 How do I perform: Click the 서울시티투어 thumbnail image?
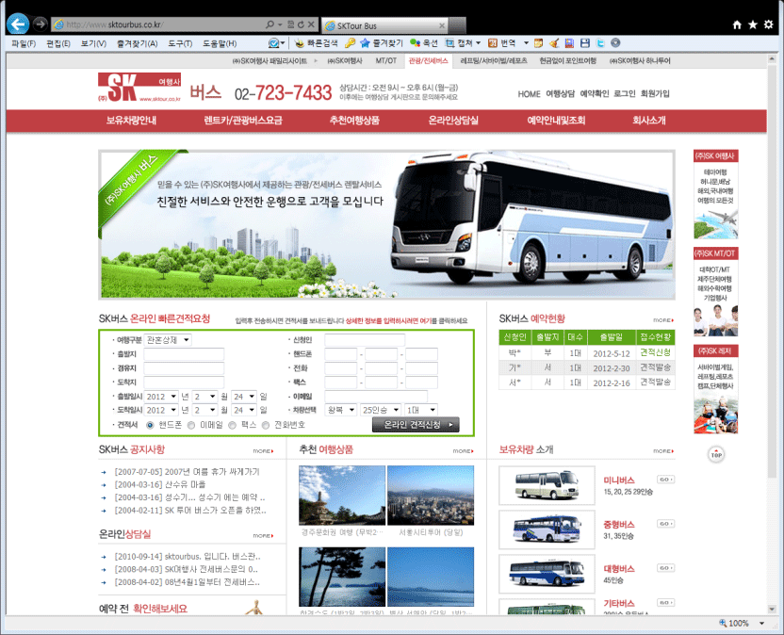pyautogui.click(x=431, y=495)
